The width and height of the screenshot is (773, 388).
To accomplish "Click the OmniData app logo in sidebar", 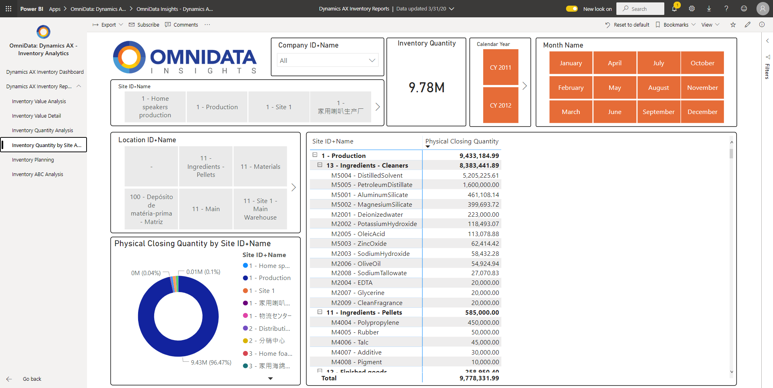I will coord(43,32).
